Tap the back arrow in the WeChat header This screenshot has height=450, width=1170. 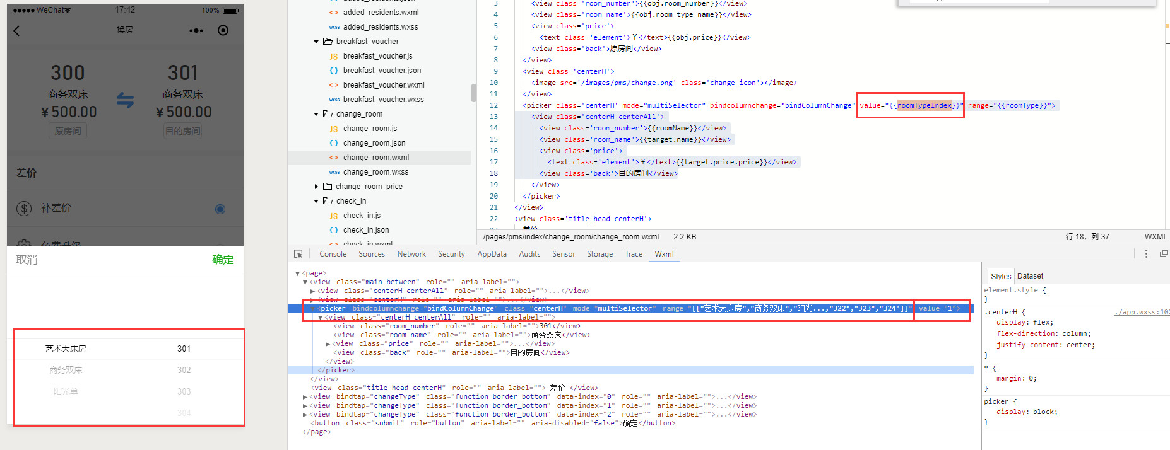click(17, 31)
